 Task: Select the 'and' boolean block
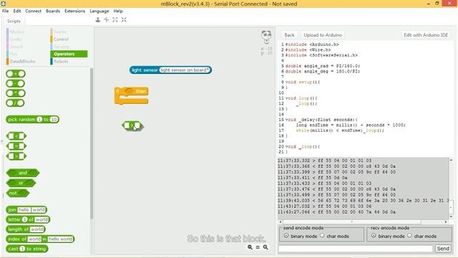23,173
